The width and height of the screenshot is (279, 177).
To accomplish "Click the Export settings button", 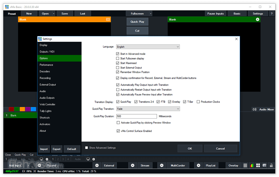I will tap(57, 149).
